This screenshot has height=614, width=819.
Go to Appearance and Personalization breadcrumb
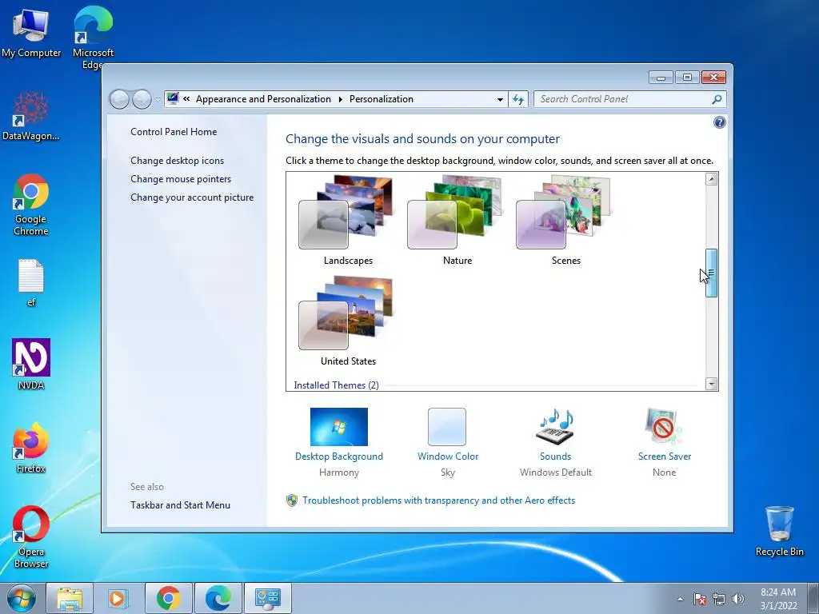263,99
